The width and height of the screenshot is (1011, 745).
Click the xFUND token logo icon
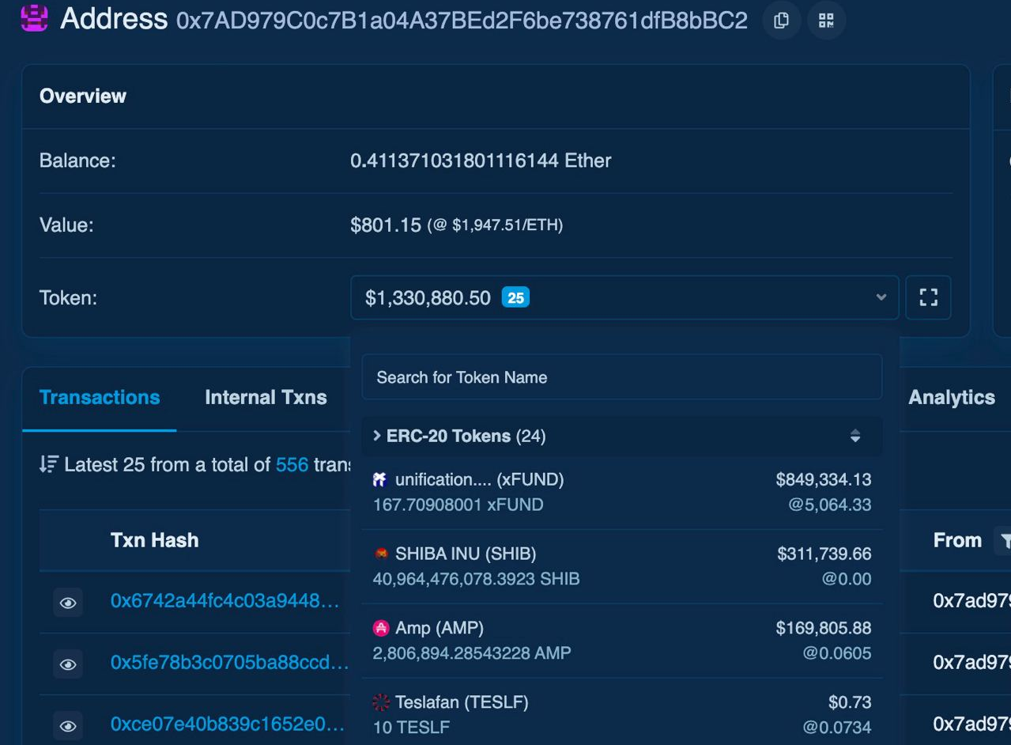[x=380, y=479]
